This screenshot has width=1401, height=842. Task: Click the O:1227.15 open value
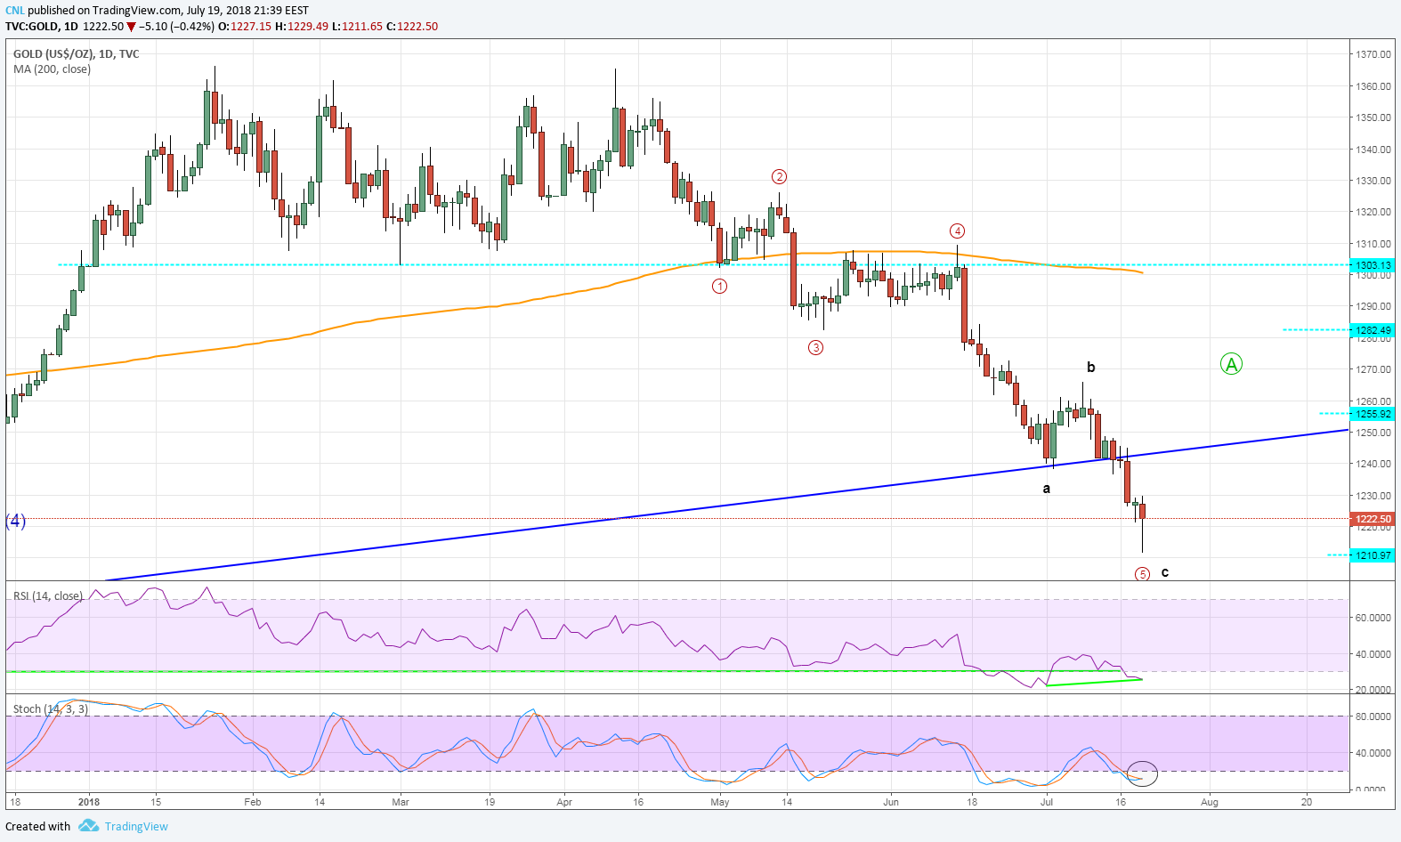click(245, 27)
